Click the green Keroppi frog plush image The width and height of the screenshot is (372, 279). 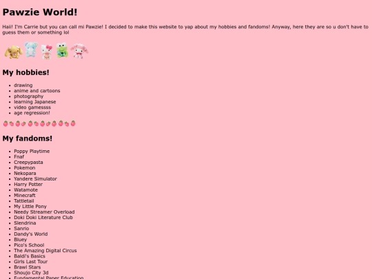[x=62, y=50]
